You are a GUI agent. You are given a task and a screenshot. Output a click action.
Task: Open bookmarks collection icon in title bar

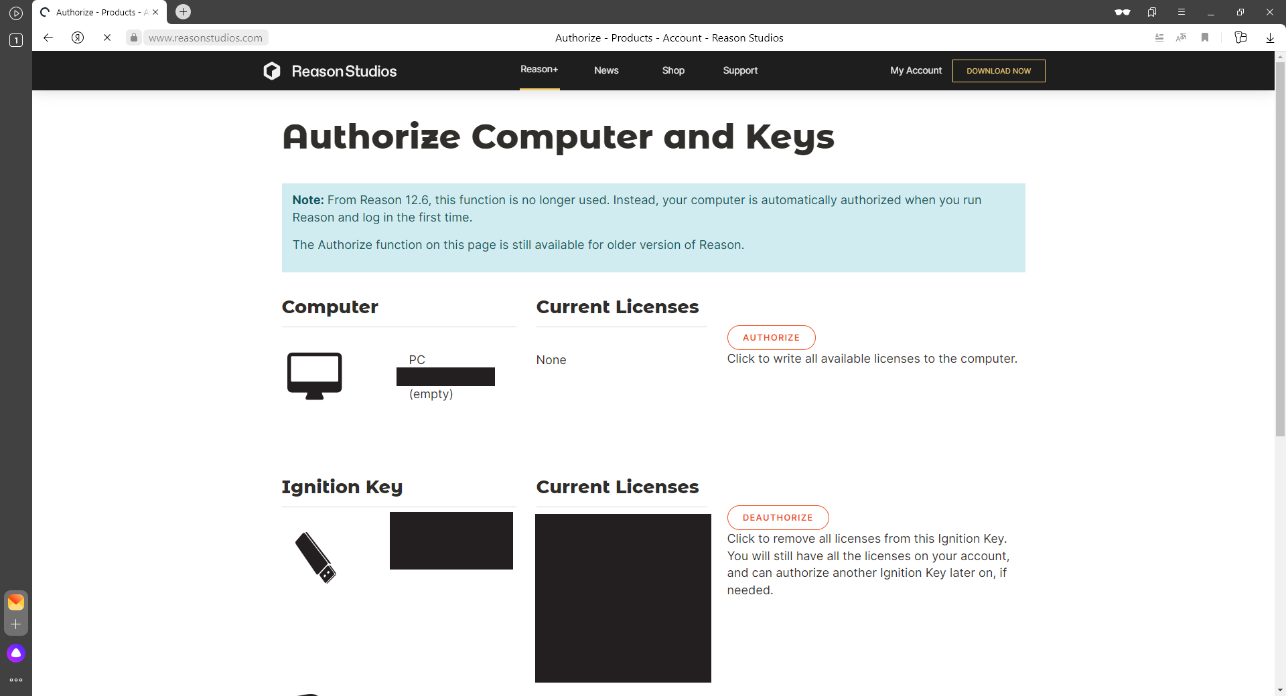1152,12
